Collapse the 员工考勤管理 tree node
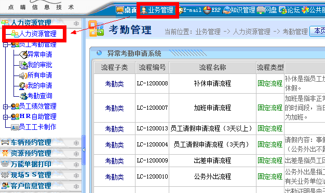The width and height of the screenshot is (325, 193). click(5, 44)
